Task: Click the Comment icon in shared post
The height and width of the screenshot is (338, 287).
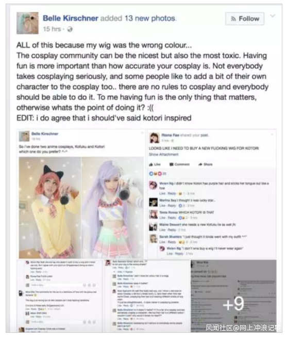Action: pos(172,164)
